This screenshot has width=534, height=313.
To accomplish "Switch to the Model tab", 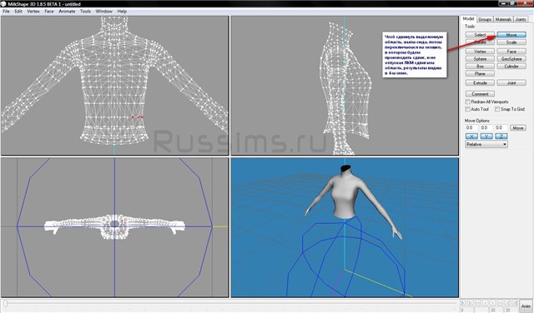I will [469, 19].
